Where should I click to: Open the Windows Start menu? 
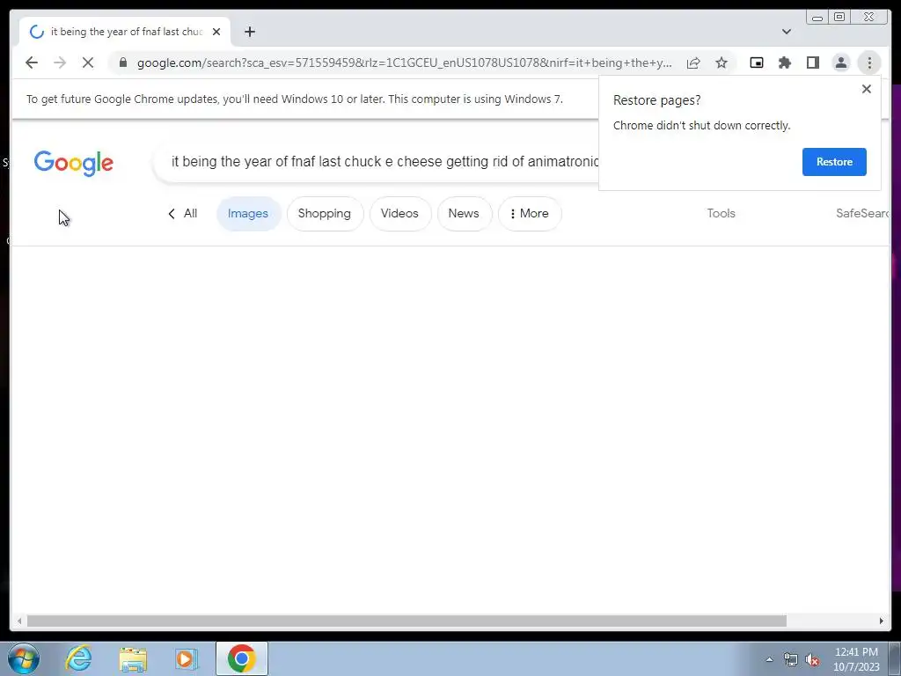pos(24,658)
